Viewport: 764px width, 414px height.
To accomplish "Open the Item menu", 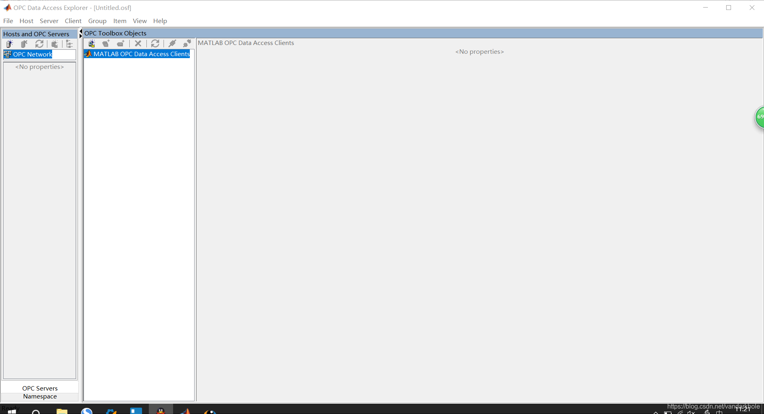I will click(x=120, y=21).
